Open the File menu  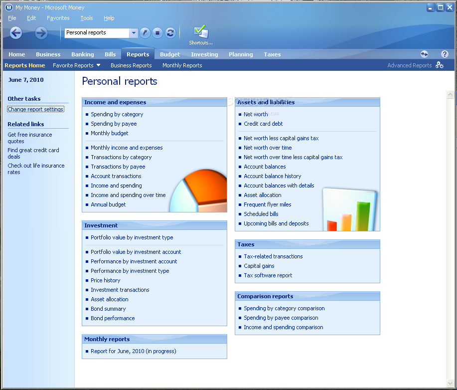12,18
